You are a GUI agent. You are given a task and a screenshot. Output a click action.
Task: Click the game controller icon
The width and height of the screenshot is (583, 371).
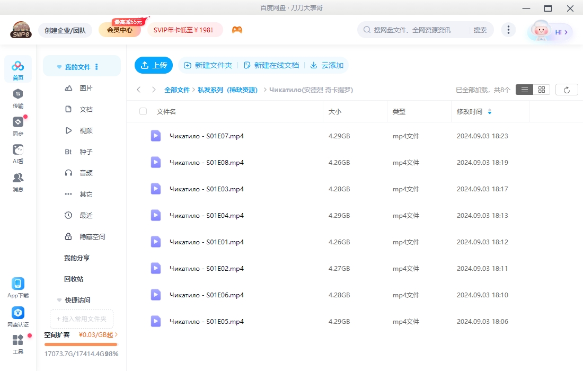pyautogui.click(x=237, y=30)
